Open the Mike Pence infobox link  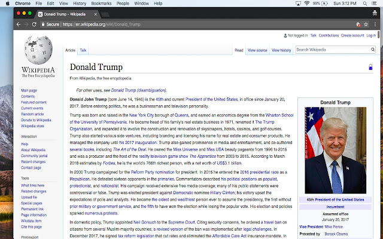[334, 227]
